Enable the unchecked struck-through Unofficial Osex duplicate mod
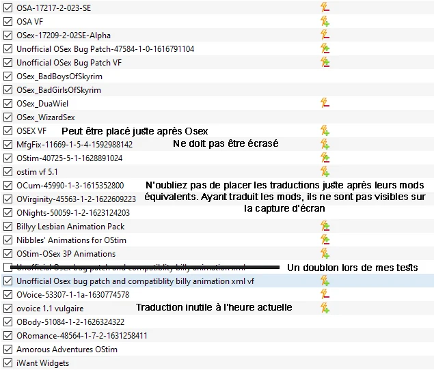 pos(8,267)
